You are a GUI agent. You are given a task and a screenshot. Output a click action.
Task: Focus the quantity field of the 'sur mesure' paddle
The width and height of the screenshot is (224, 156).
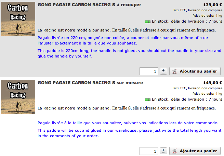coord(149,151)
